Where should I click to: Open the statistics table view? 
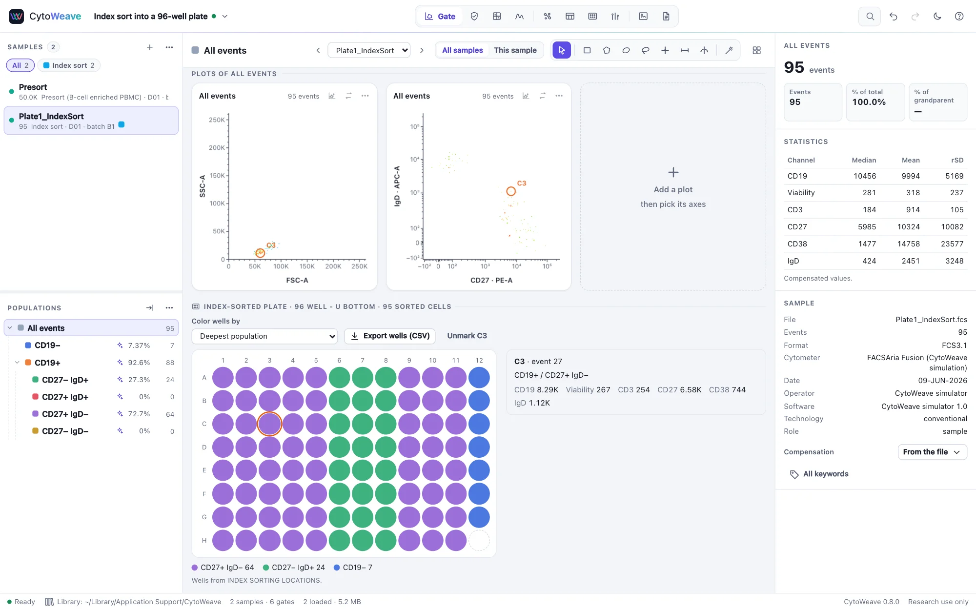click(569, 16)
